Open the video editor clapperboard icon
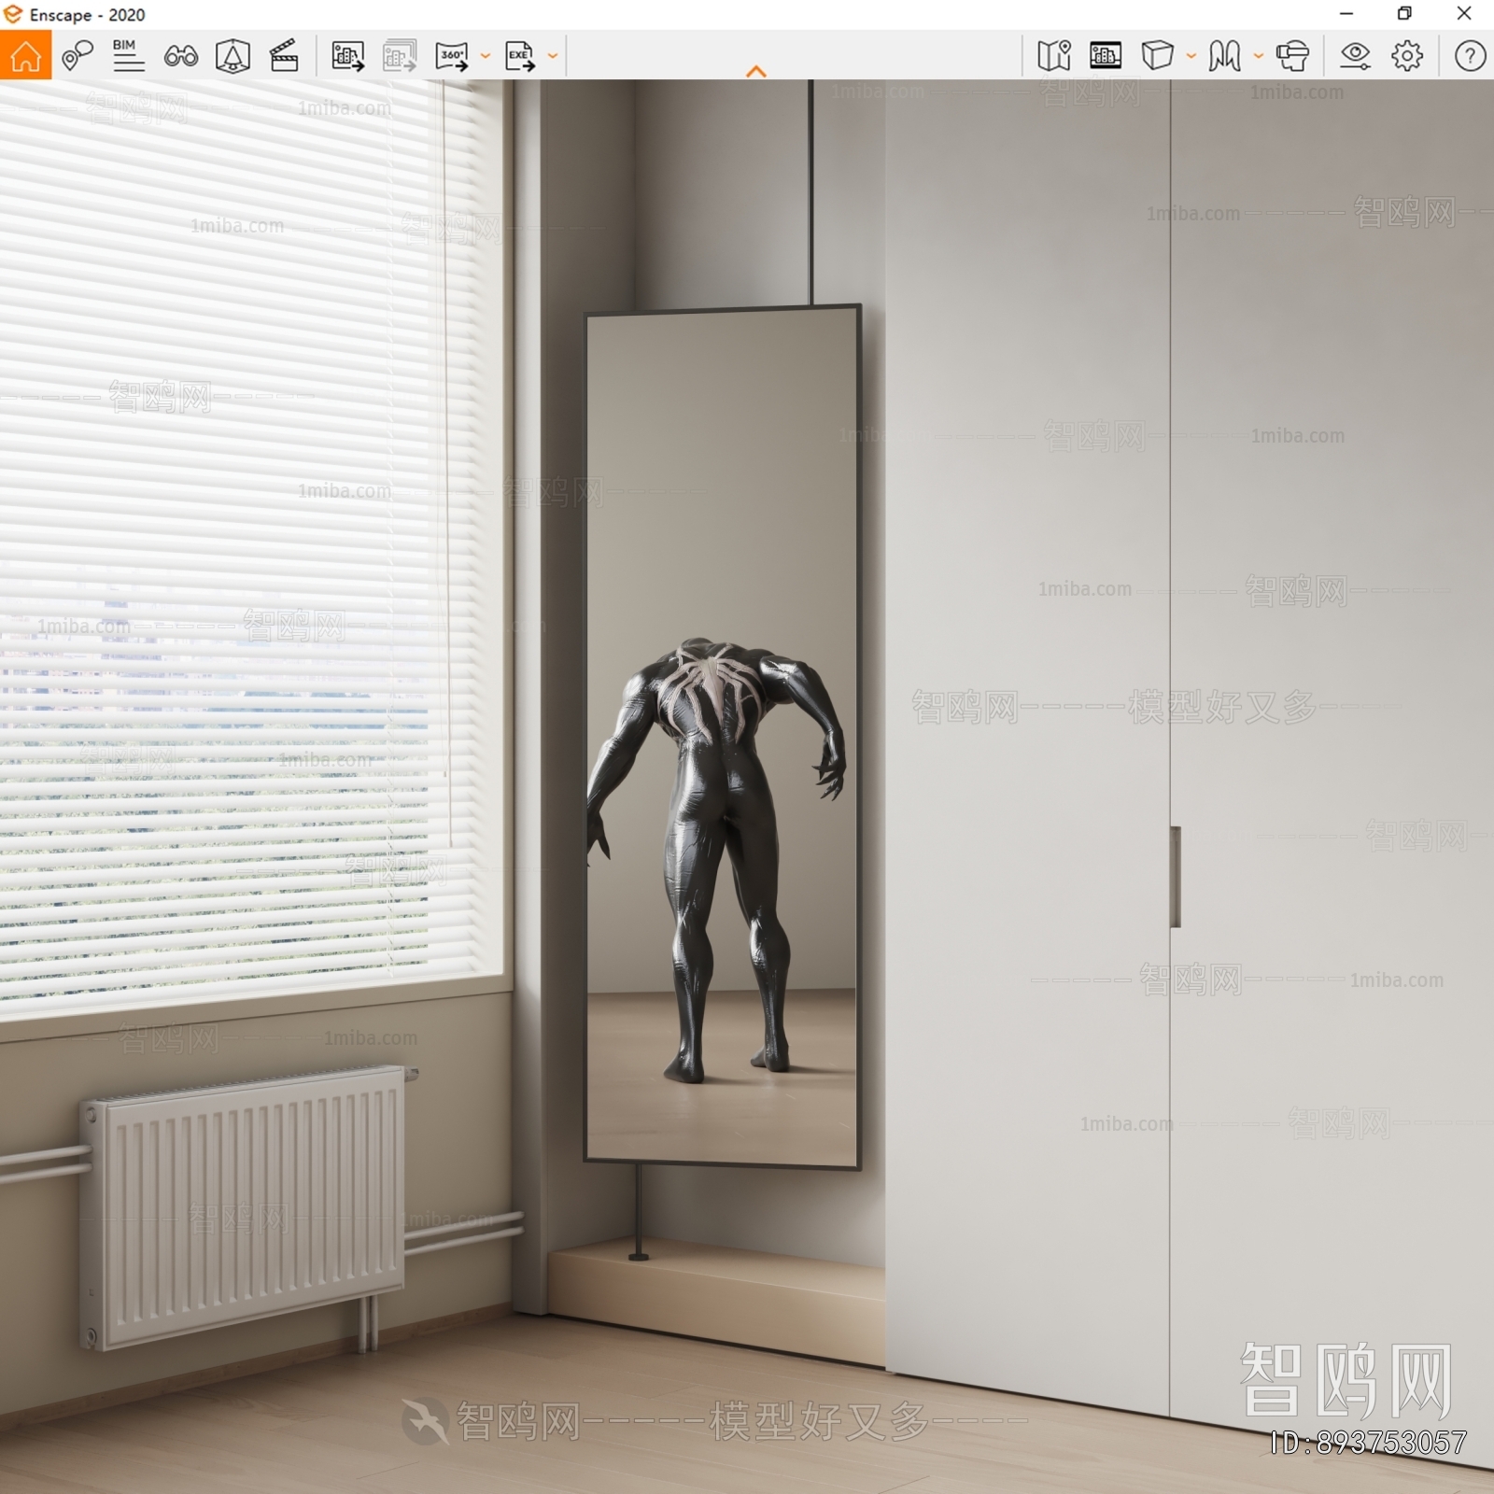 284,56
